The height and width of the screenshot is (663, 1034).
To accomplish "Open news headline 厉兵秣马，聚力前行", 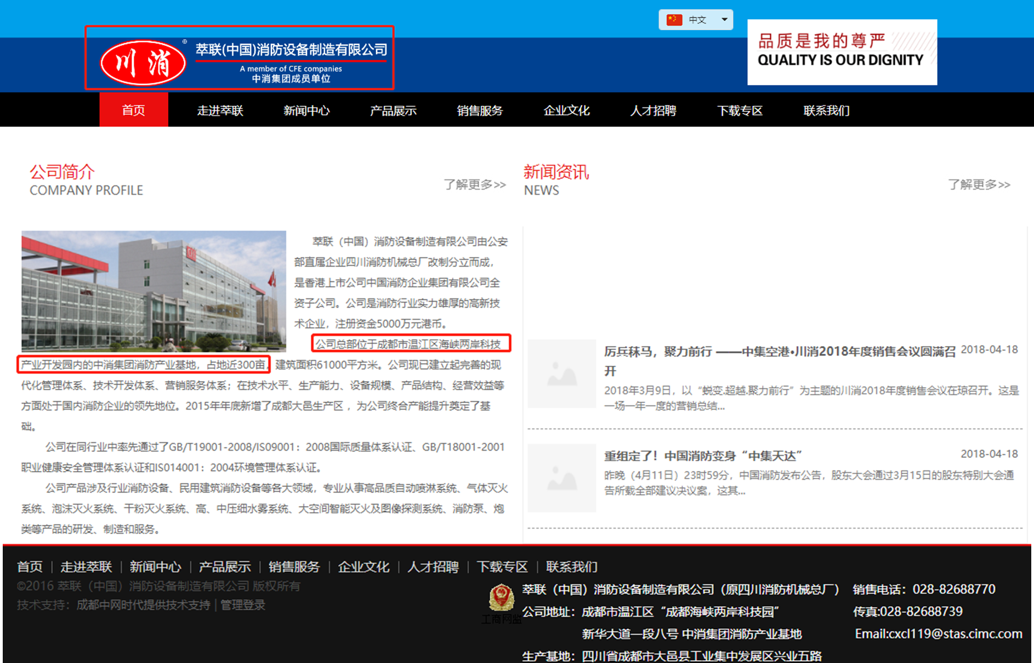I will tap(780, 361).
